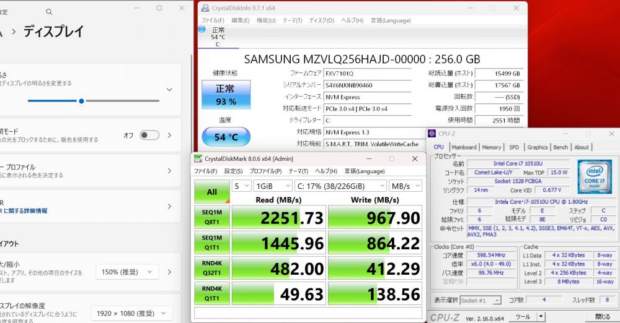620x323 pixels.
Task: Open CrystalDiskInfo Help menu
Action: (352, 20)
